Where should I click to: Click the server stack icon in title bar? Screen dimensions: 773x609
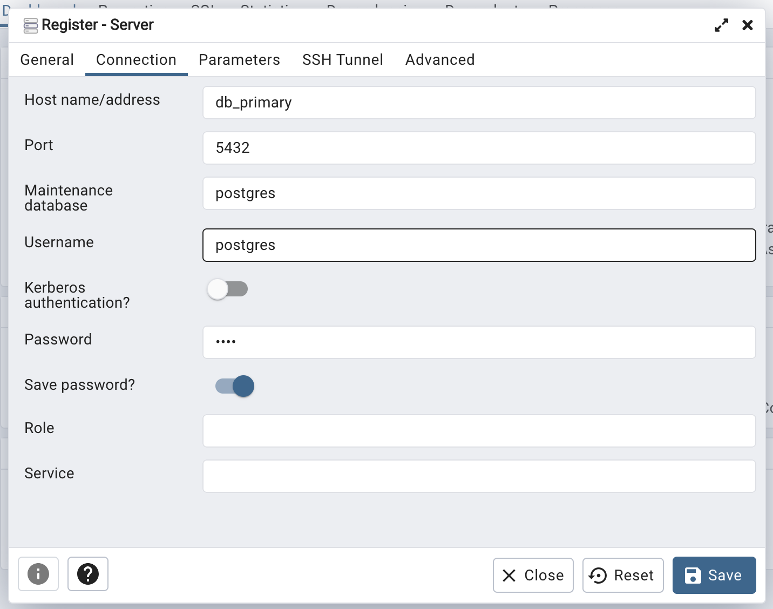(31, 25)
